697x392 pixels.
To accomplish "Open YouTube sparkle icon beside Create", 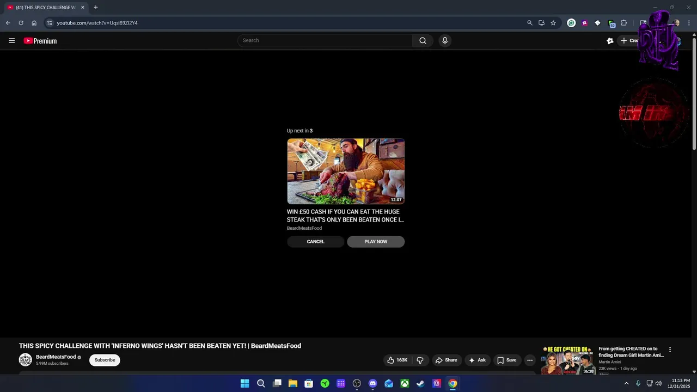I will click(x=610, y=41).
